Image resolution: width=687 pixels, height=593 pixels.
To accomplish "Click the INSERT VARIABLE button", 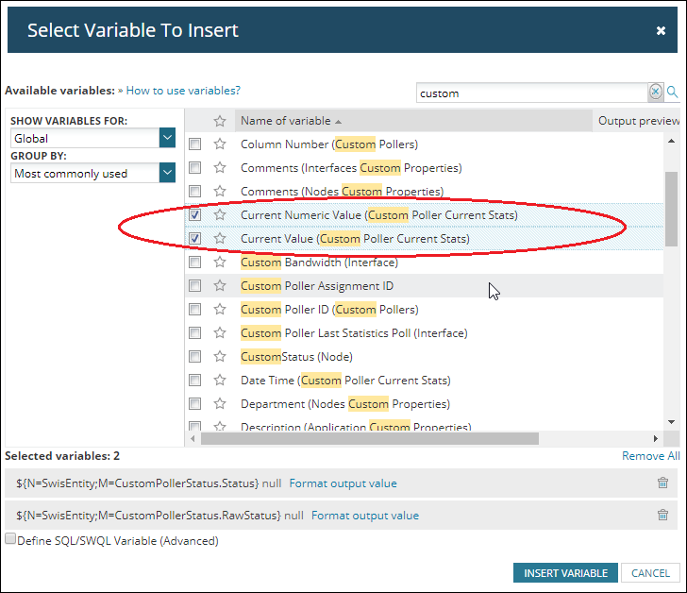I will [x=565, y=573].
